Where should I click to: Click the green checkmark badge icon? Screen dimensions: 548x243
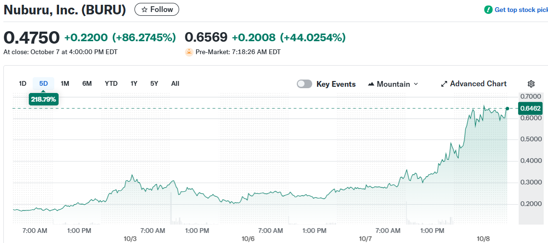pos(488,10)
